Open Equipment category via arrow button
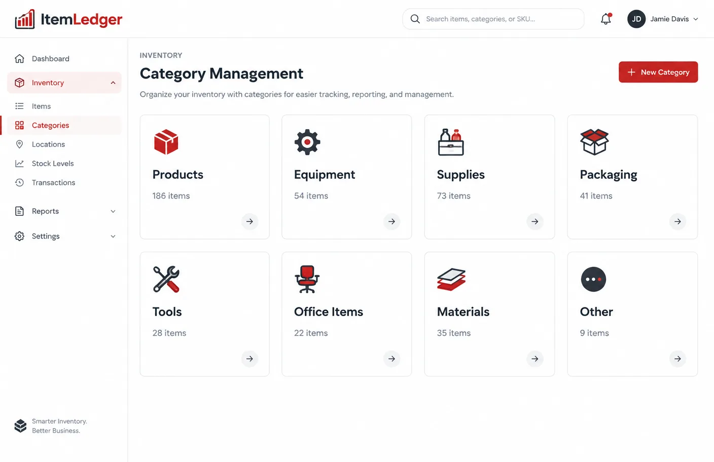Screen dimensions: 714x462 pos(391,221)
